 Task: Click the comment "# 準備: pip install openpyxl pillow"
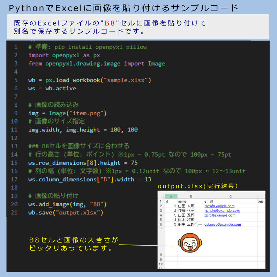point(88,47)
